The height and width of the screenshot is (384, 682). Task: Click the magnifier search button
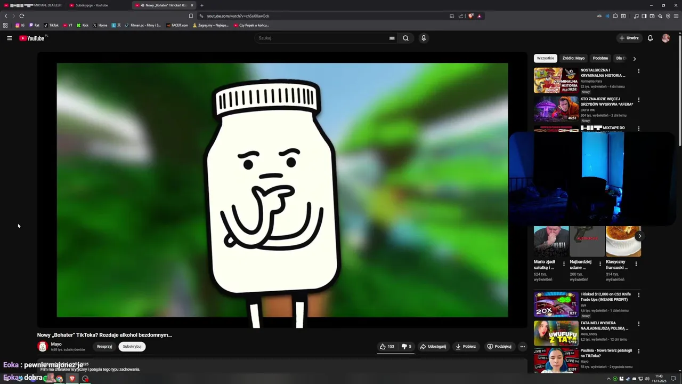tap(405, 38)
